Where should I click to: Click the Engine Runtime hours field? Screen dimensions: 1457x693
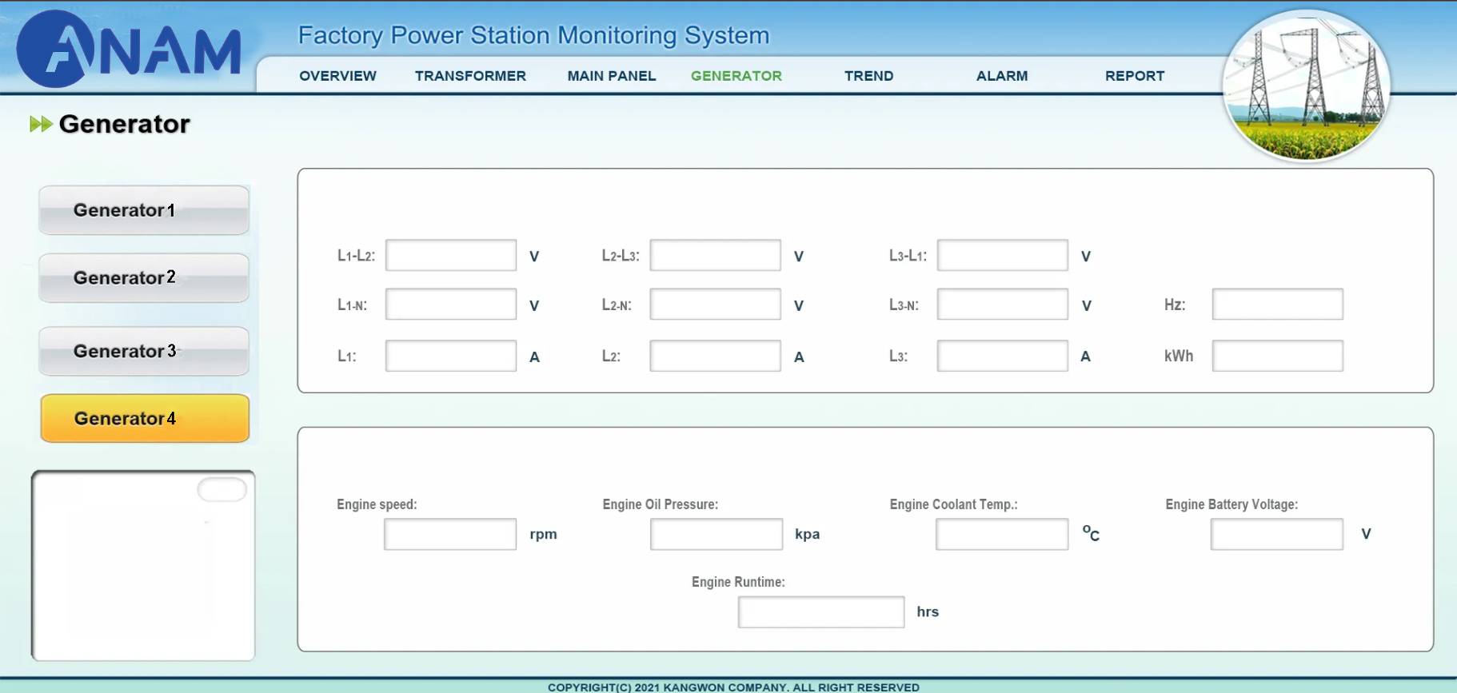tap(820, 611)
